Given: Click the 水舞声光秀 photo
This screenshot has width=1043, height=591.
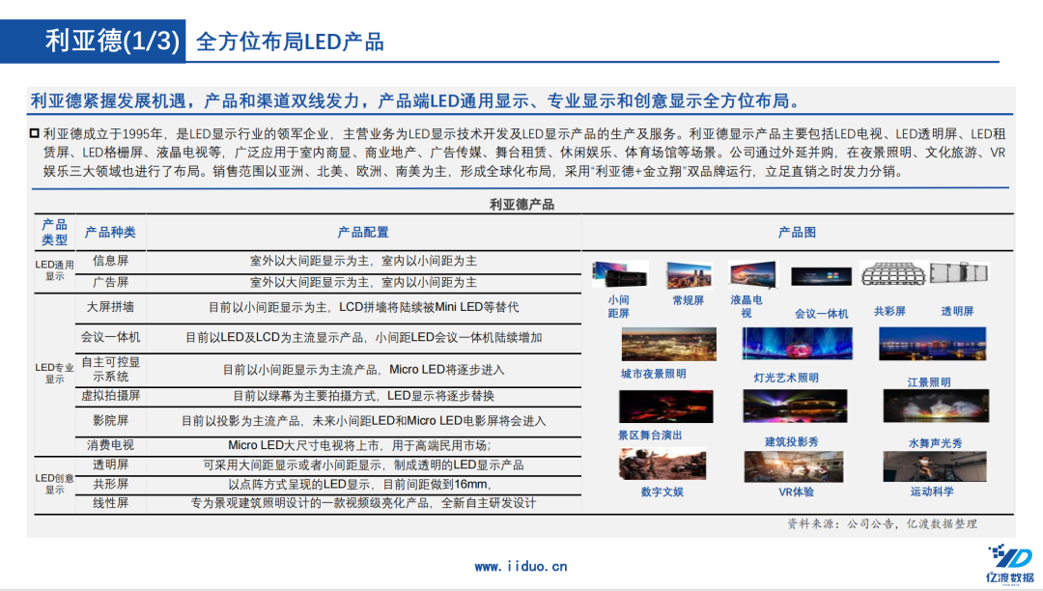Looking at the screenshot, I should (x=935, y=407).
